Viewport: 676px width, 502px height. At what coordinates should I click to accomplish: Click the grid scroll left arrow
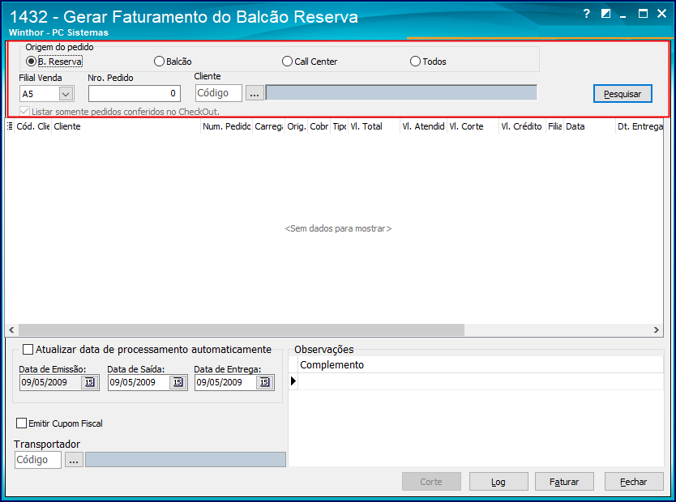pos(11,330)
